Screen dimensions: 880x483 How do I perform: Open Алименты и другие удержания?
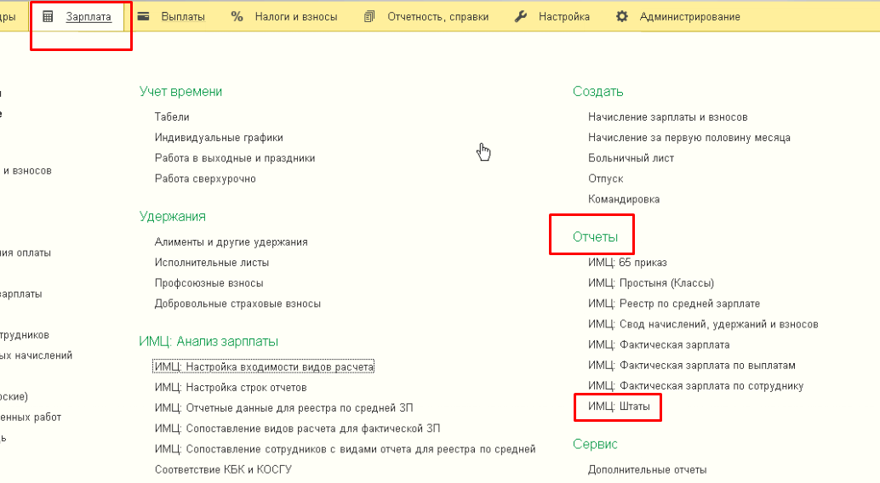[x=231, y=241]
